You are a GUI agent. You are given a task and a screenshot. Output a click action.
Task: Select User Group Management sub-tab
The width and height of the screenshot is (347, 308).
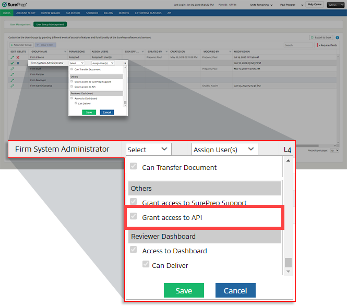(x=50, y=24)
